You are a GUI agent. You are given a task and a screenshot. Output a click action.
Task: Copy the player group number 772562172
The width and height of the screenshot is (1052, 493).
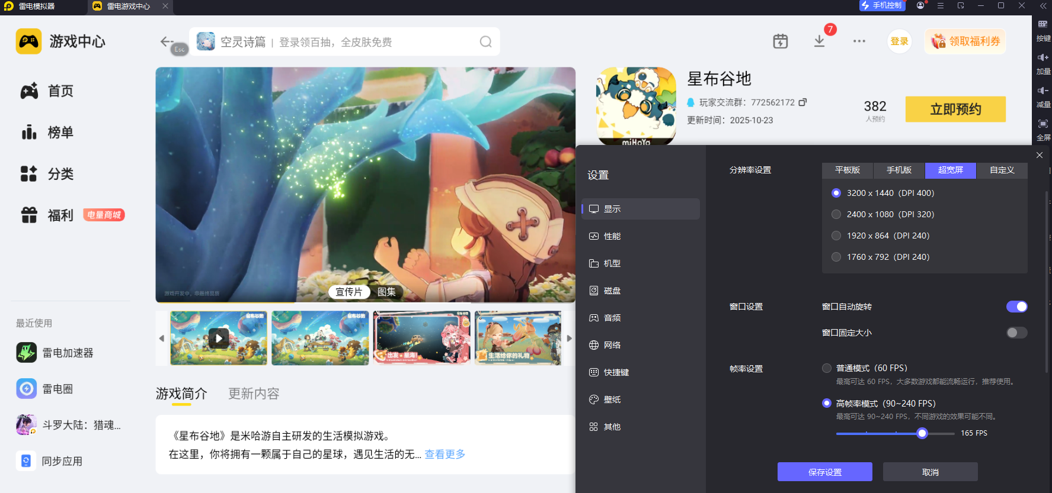click(802, 102)
